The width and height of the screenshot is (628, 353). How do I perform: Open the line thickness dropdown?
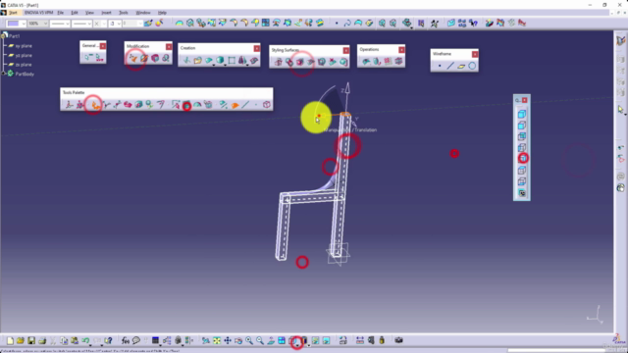(60, 24)
